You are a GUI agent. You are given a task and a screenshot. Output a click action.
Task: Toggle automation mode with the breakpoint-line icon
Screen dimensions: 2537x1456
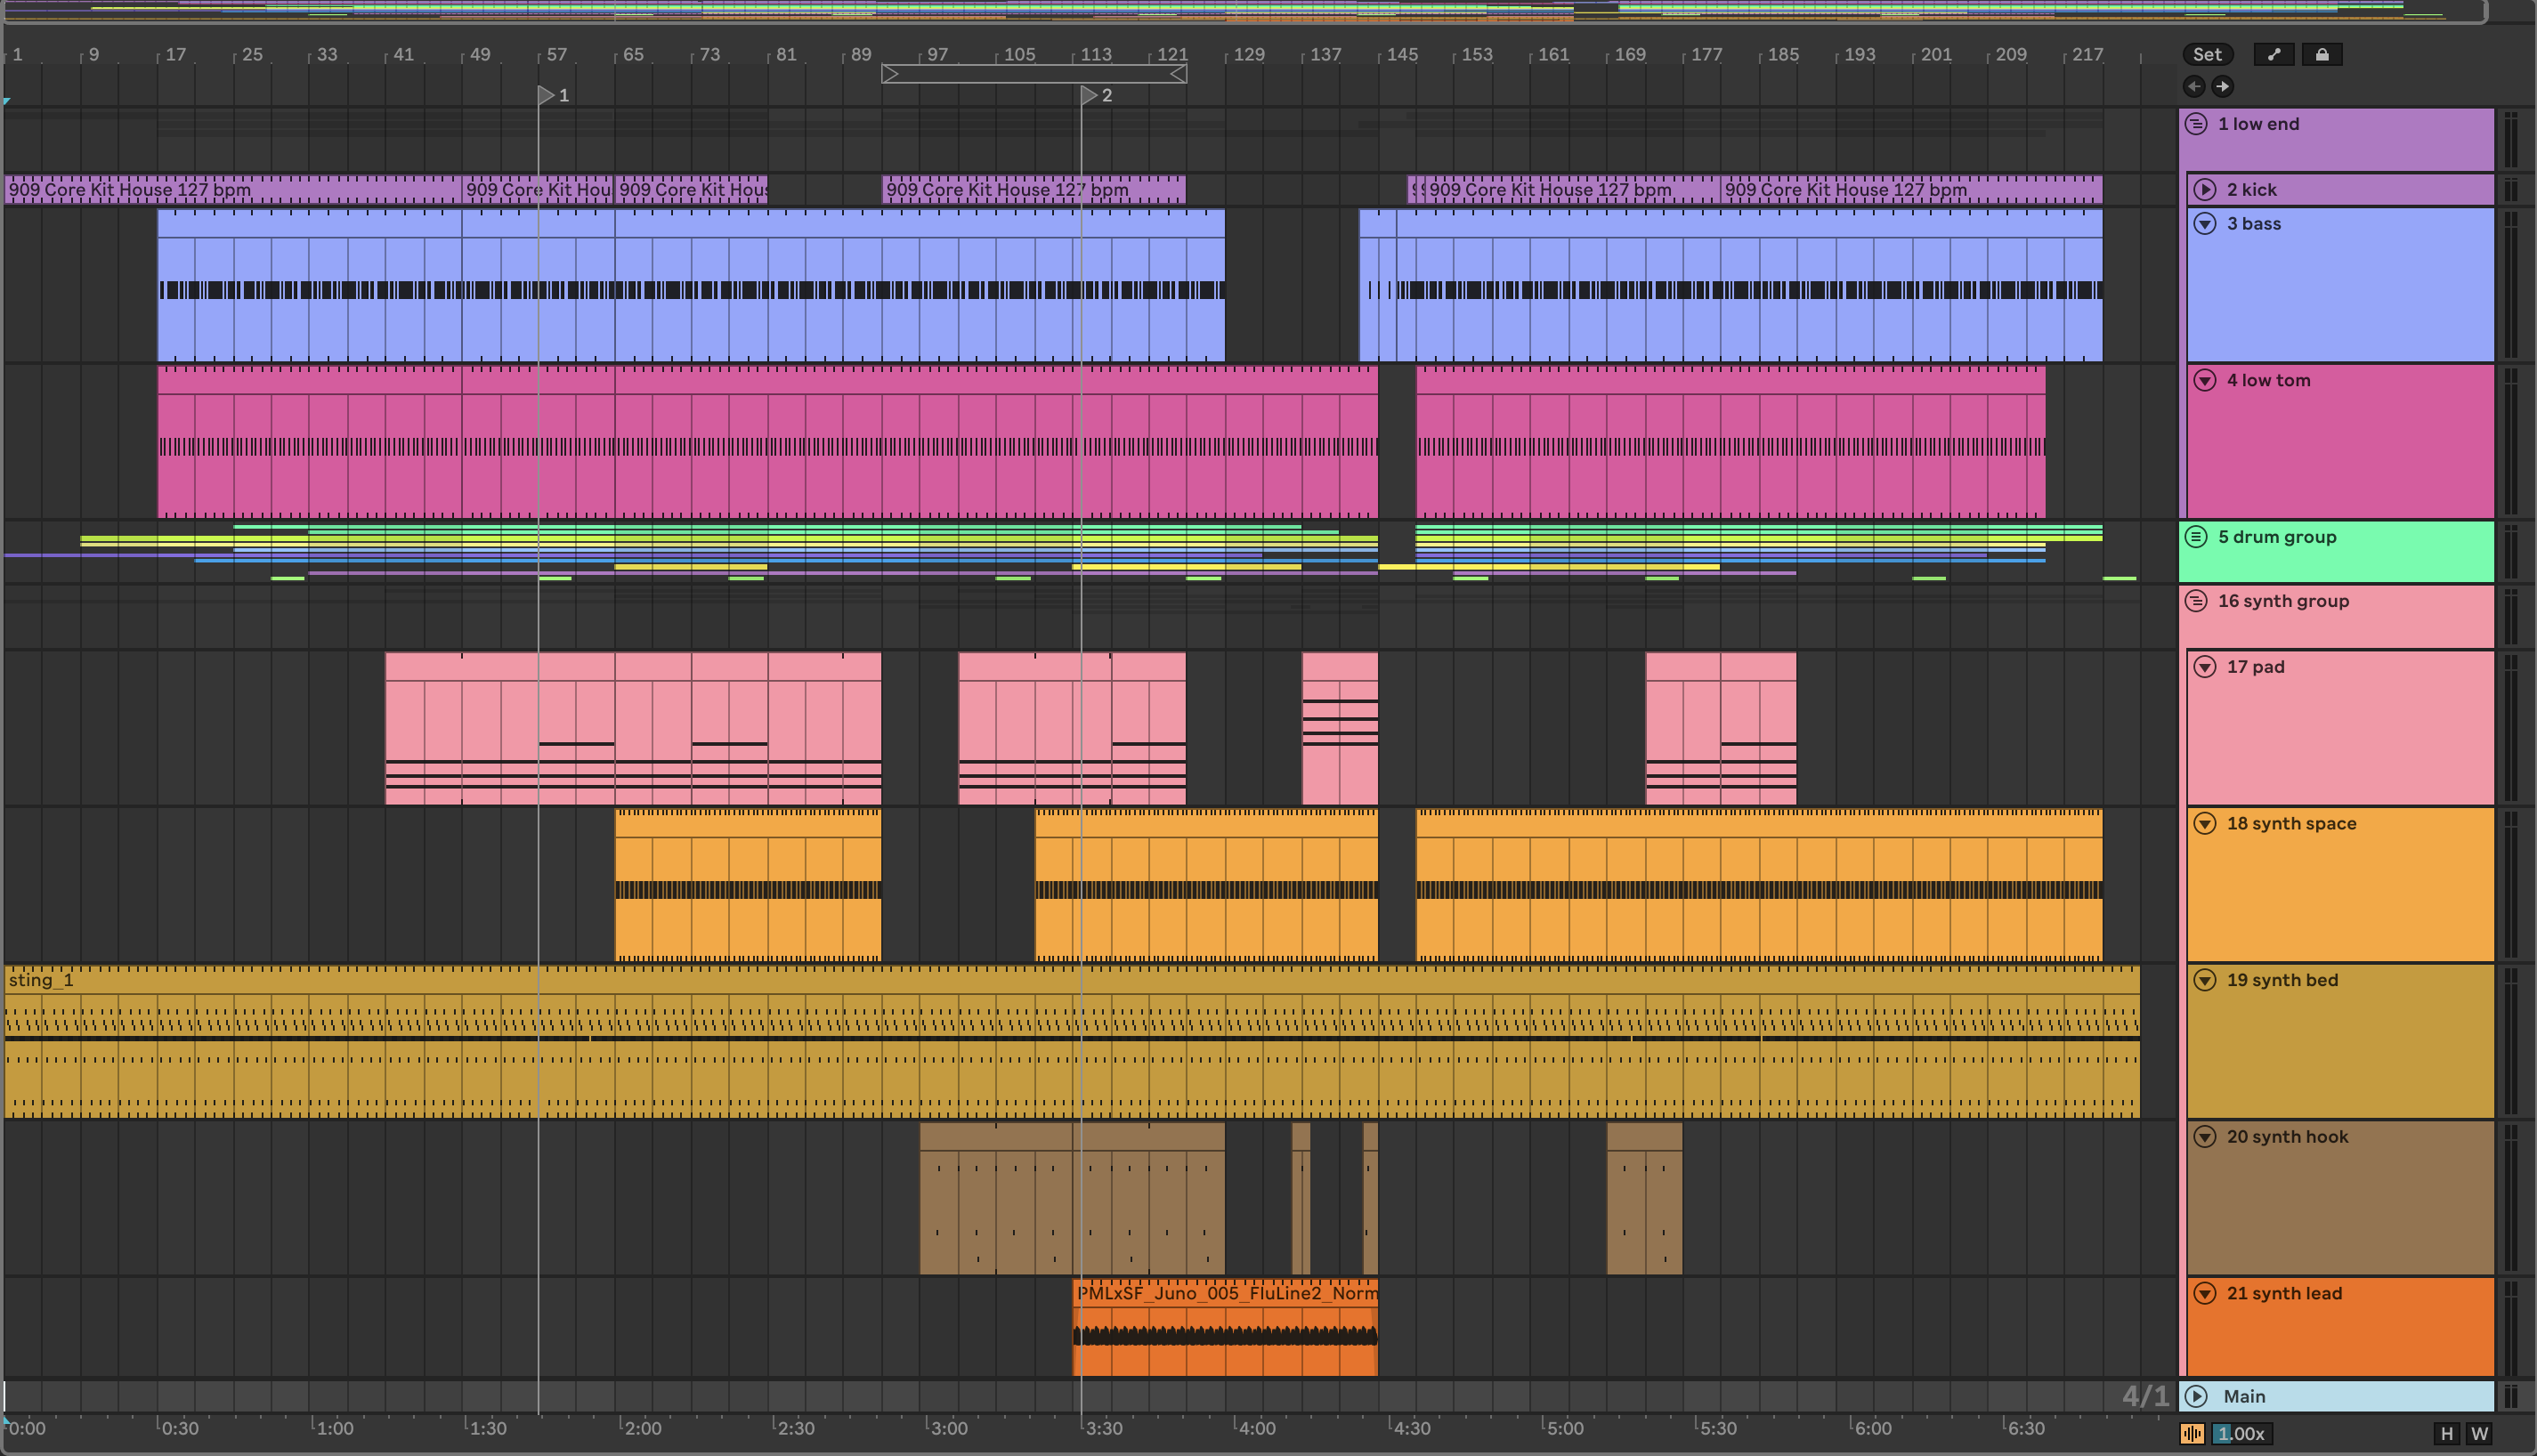[x=2274, y=55]
